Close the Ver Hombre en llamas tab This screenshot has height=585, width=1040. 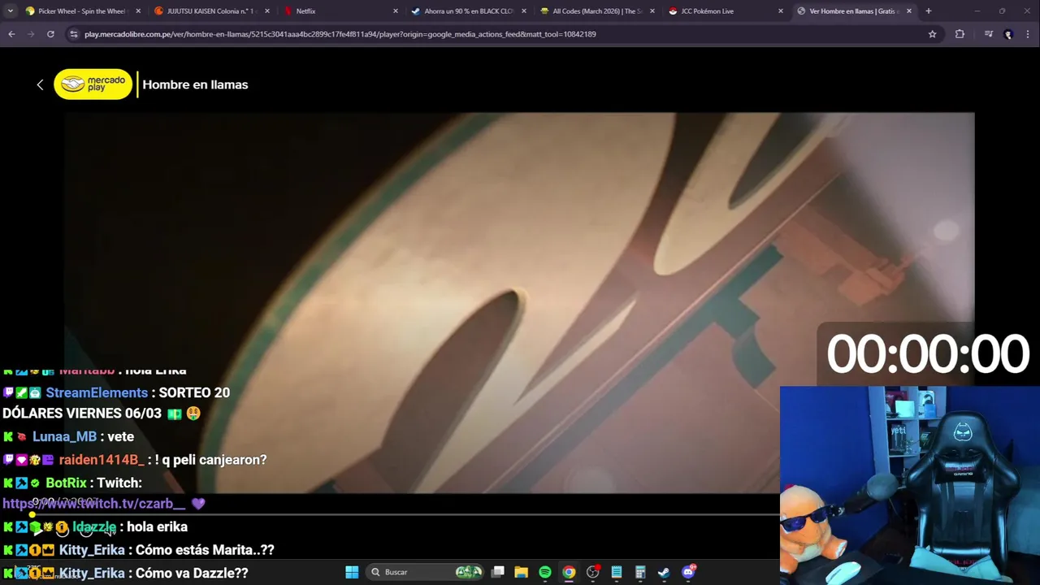(909, 11)
